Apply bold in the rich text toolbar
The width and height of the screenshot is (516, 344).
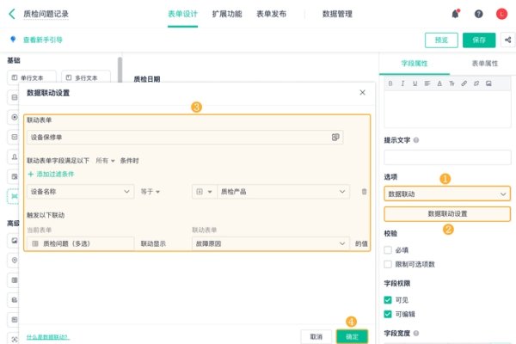[390, 83]
